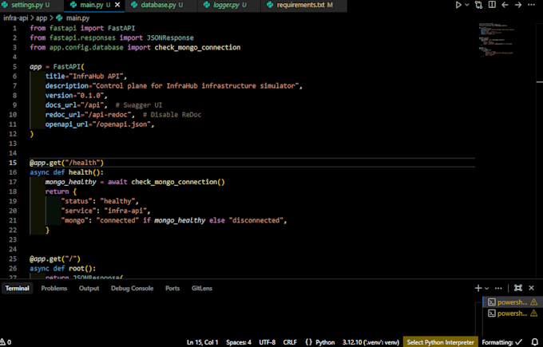Run the Python file with play icon
Image resolution: width=543 pixels, height=347 pixels.
pyautogui.click(x=458, y=5)
